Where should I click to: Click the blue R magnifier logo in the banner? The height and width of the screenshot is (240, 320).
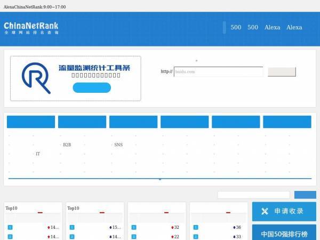[x=36, y=78]
